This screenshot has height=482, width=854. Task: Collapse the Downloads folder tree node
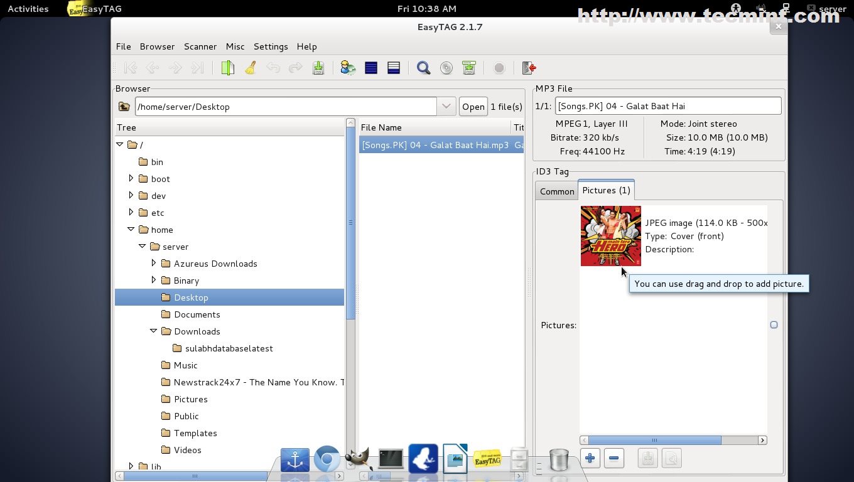tap(154, 331)
